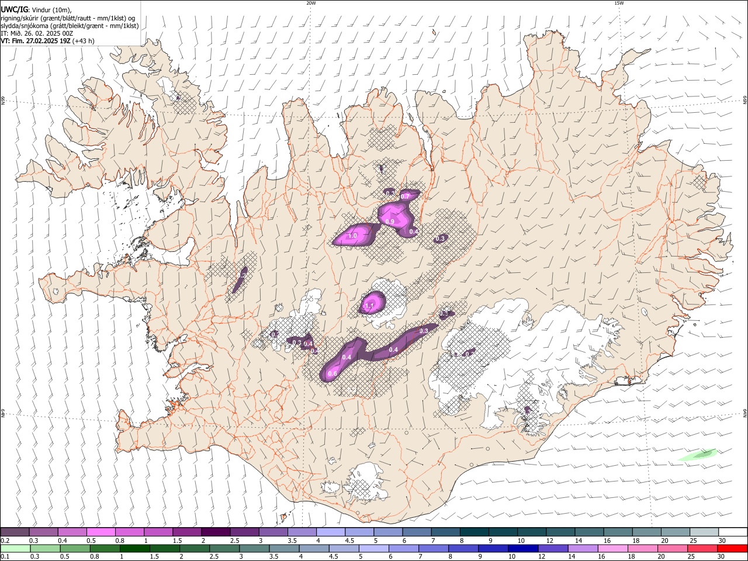Select the bright red swatch labeled 30
The width and height of the screenshot is (748, 561).
(732, 549)
